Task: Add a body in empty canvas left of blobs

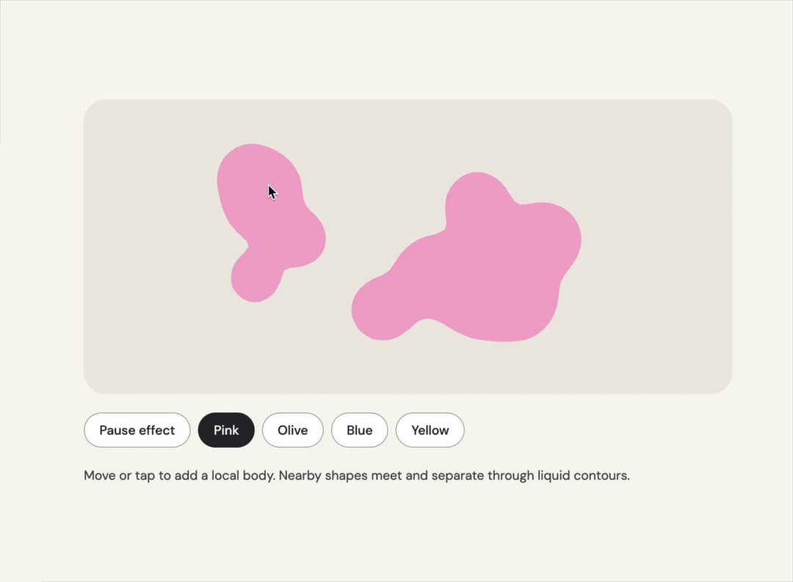Action: [152, 243]
